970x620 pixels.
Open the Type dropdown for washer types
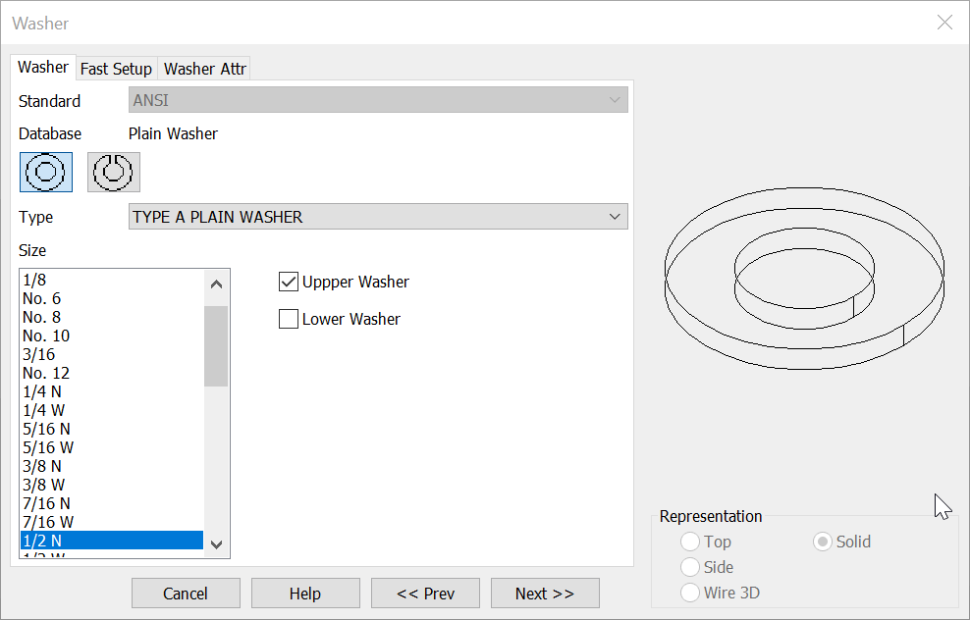[x=616, y=216]
